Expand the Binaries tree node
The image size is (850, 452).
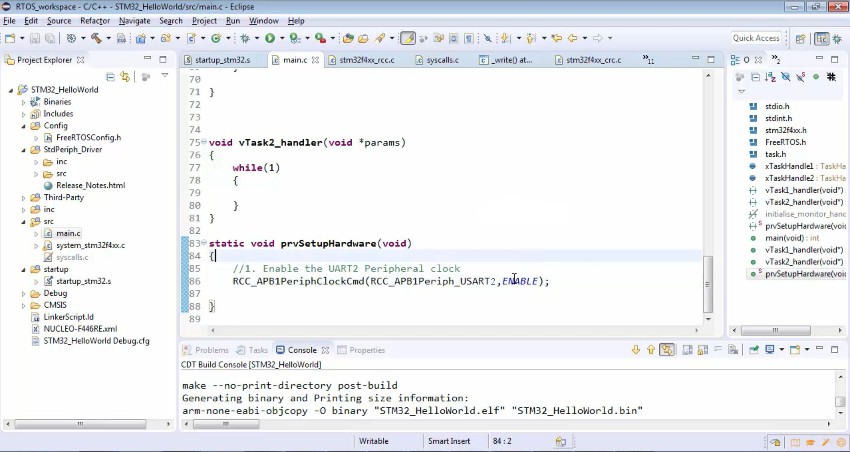click(x=24, y=102)
